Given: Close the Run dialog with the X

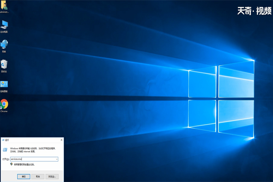Looking at the screenshot, I should (x=61, y=140).
